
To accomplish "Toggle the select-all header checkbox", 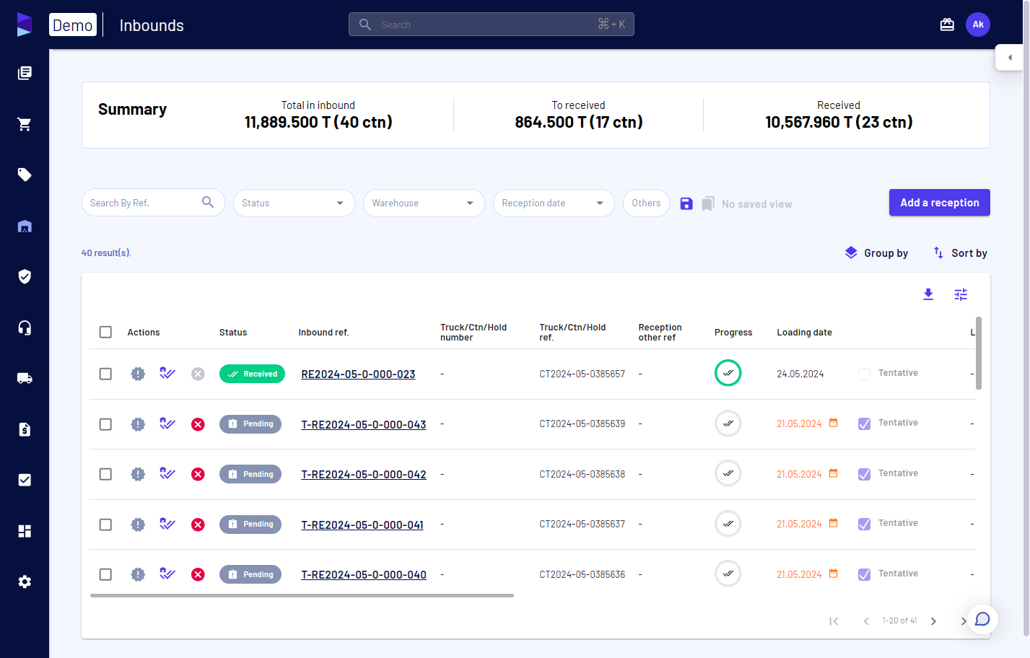I will (x=105, y=332).
